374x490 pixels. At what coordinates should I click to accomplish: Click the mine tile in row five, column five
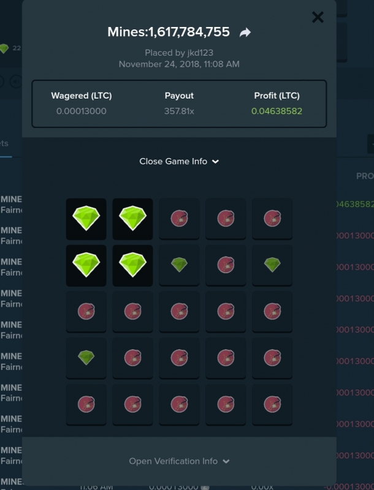coord(272,405)
